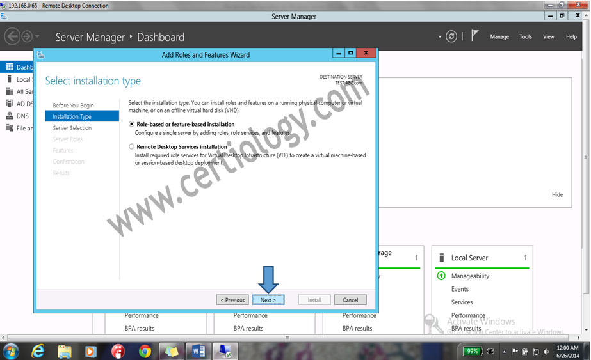Screen dimensions: 591x360
Task: Open the View menu
Action: [548, 37]
